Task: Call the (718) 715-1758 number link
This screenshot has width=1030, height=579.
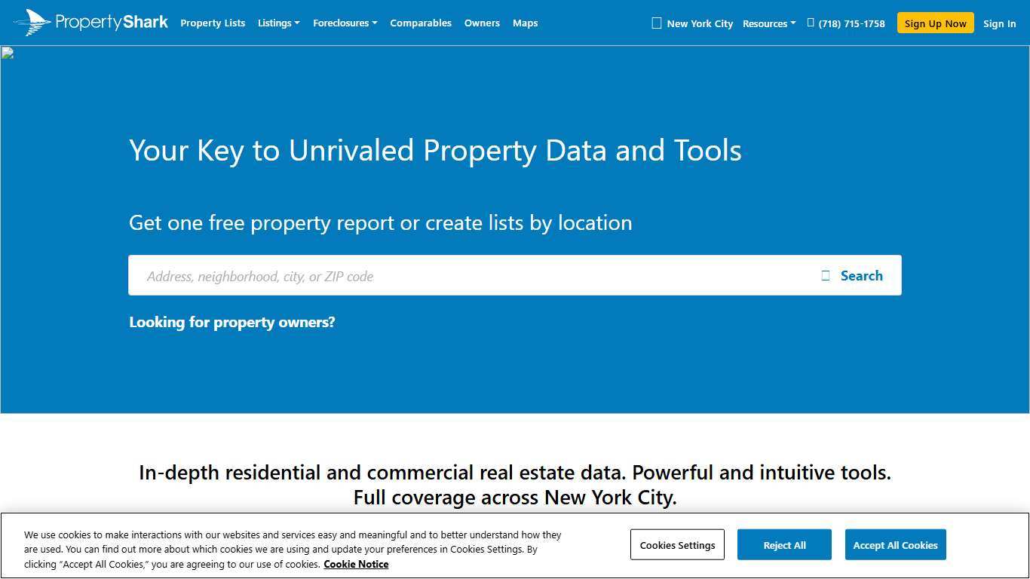Action: (x=851, y=23)
